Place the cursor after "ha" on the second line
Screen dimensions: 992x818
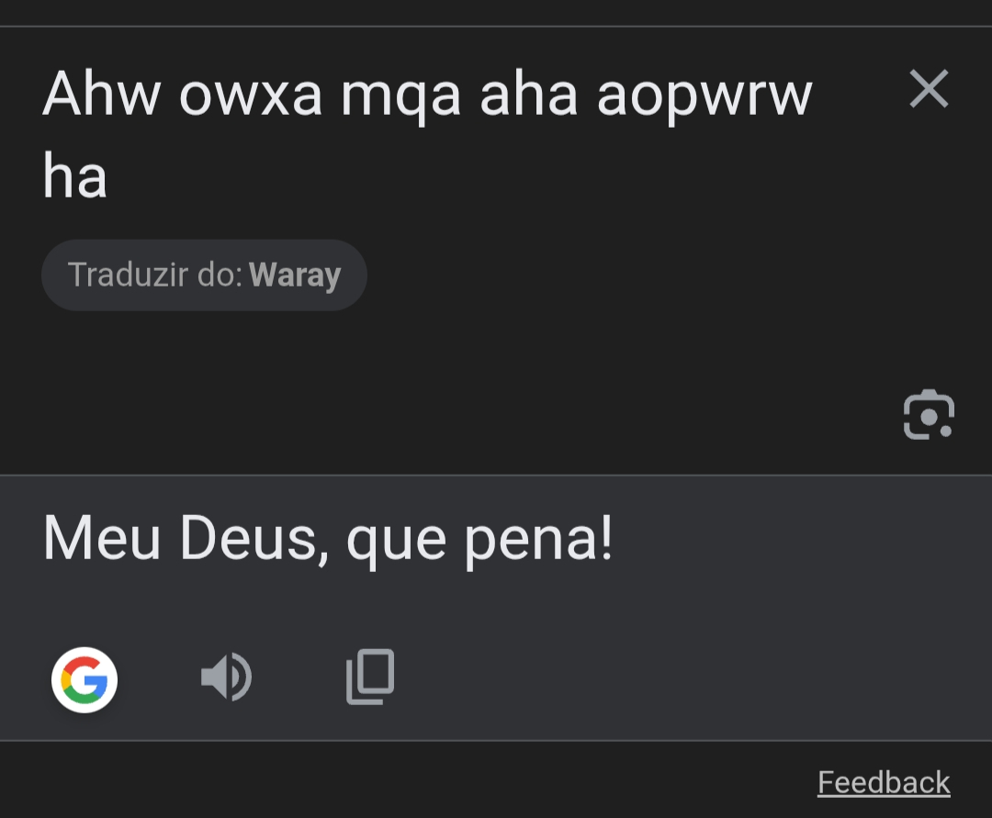[x=107, y=177]
